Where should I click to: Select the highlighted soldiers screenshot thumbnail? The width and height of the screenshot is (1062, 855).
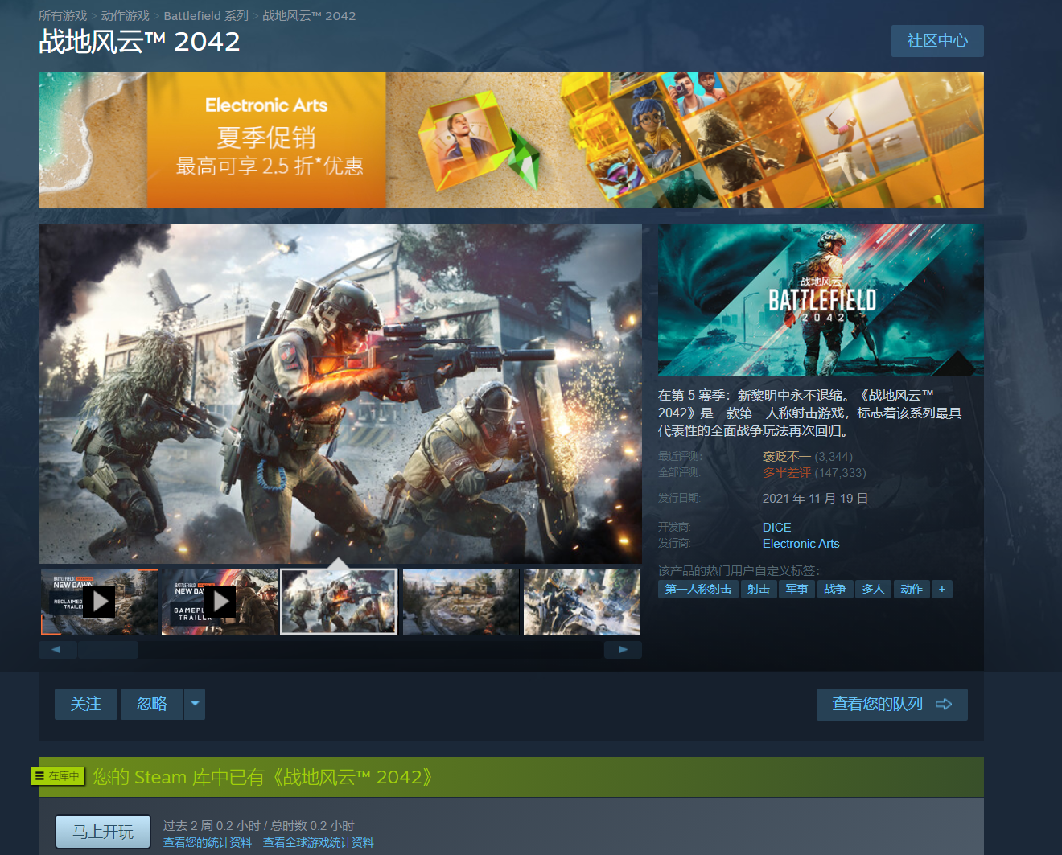pyautogui.click(x=339, y=602)
